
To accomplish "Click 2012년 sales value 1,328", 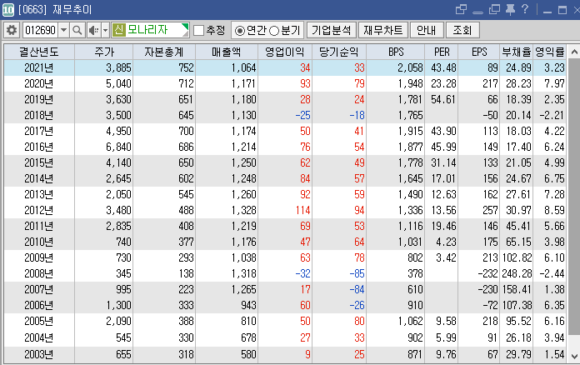I will point(244,211).
